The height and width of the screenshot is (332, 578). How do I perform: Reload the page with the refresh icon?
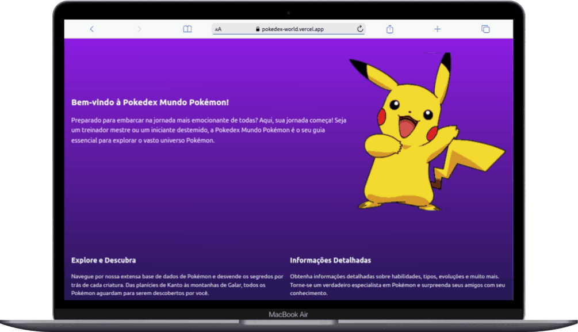(x=360, y=29)
